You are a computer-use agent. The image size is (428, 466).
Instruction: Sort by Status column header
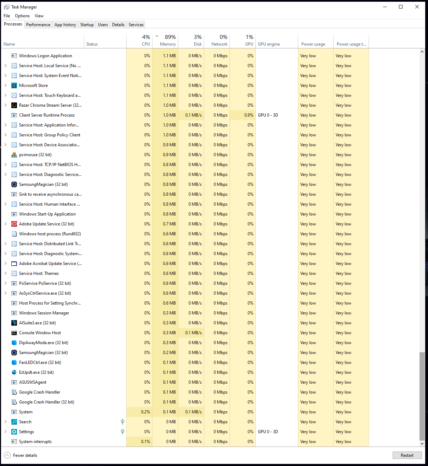[105, 41]
